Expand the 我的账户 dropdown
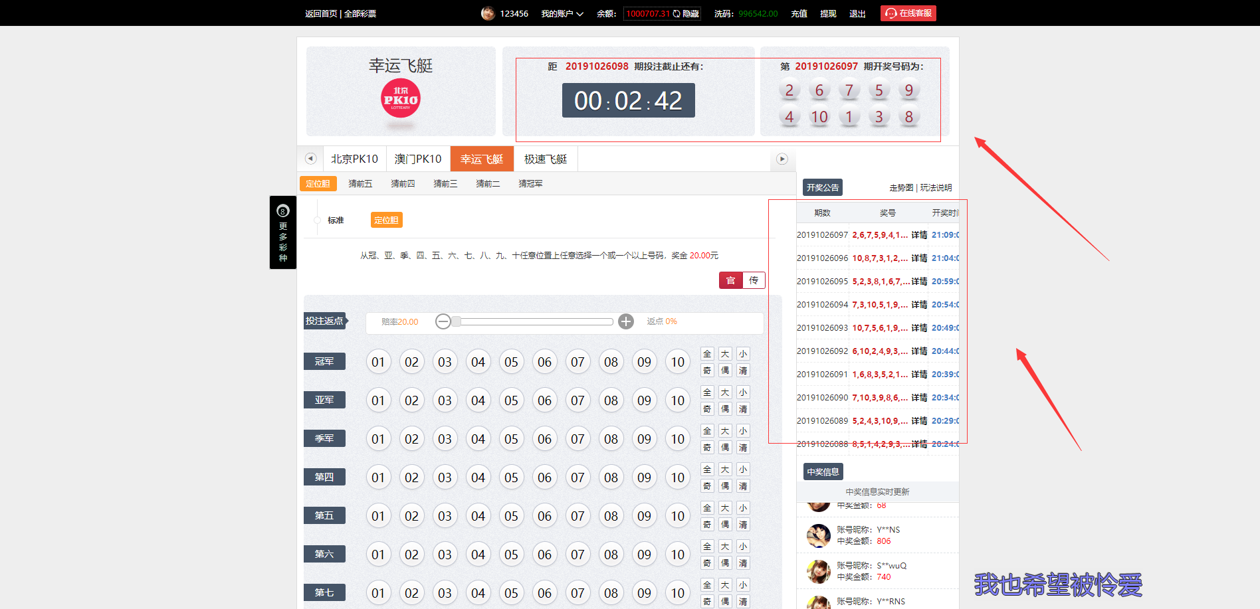Viewport: 1260px width, 609px height. tap(562, 13)
